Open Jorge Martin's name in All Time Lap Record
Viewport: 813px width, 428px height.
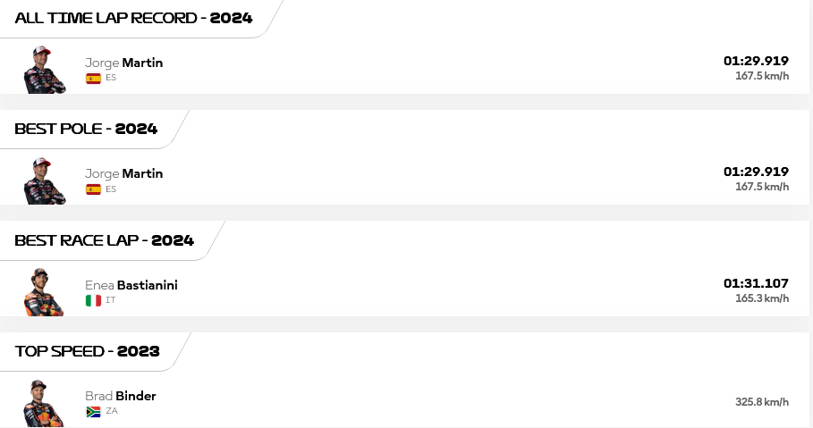pyautogui.click(x=124, y=63)
